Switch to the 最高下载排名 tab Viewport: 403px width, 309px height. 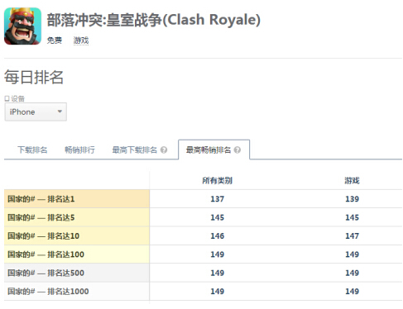click(x=135, y=150)
